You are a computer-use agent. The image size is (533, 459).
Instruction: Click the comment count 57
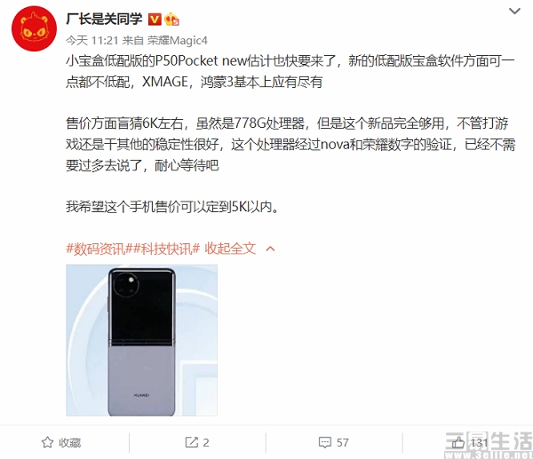click(343, 442)
